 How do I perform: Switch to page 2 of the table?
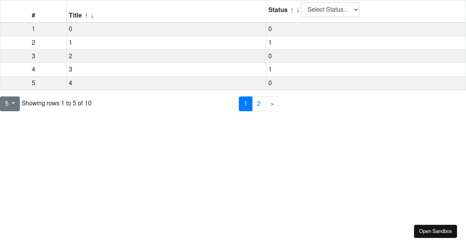tap(259, 103)
